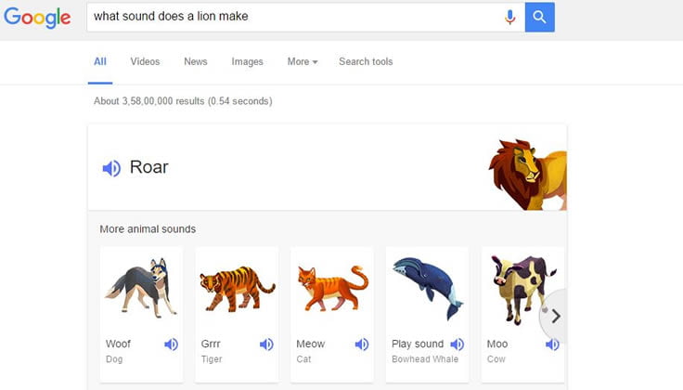The height and width of the screenshot is (390, 683).
Task: Switch to the Videos tab
Action: click(145, 62)
